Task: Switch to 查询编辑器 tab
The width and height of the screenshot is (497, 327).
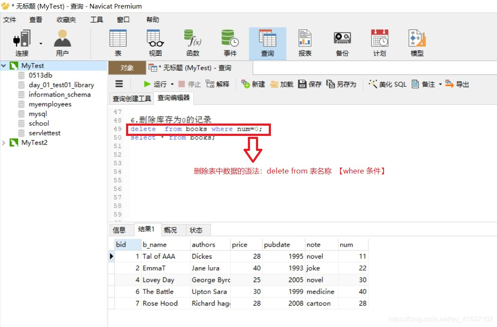Action: [x=174, y=98]
